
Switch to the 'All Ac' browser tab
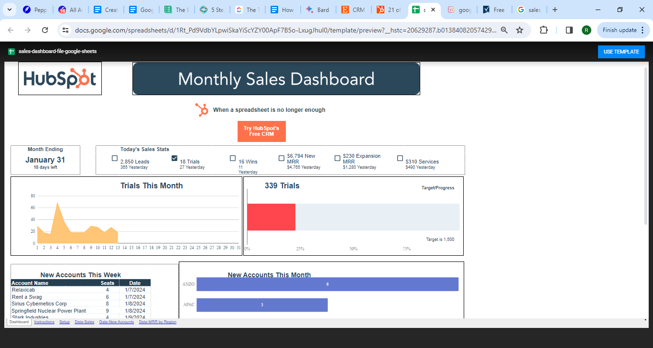pos(70,10)
